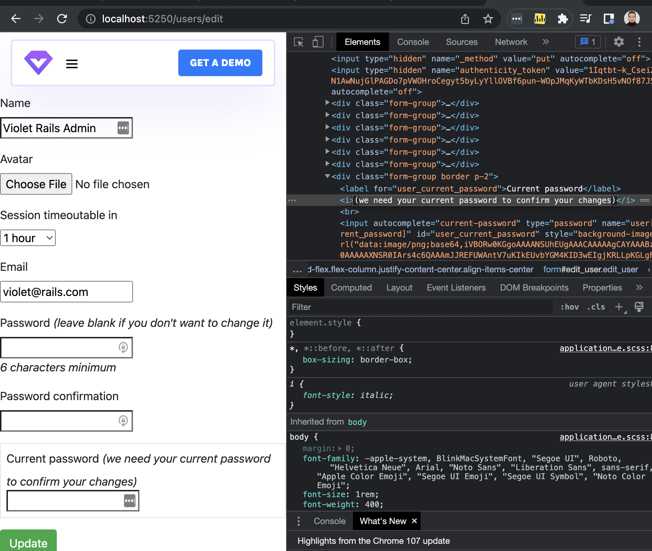Image resolution: width=652 pixels, height=551 pixels.
Task: Open the drawer kebab menu beside Console
Action: pos(299,521)
